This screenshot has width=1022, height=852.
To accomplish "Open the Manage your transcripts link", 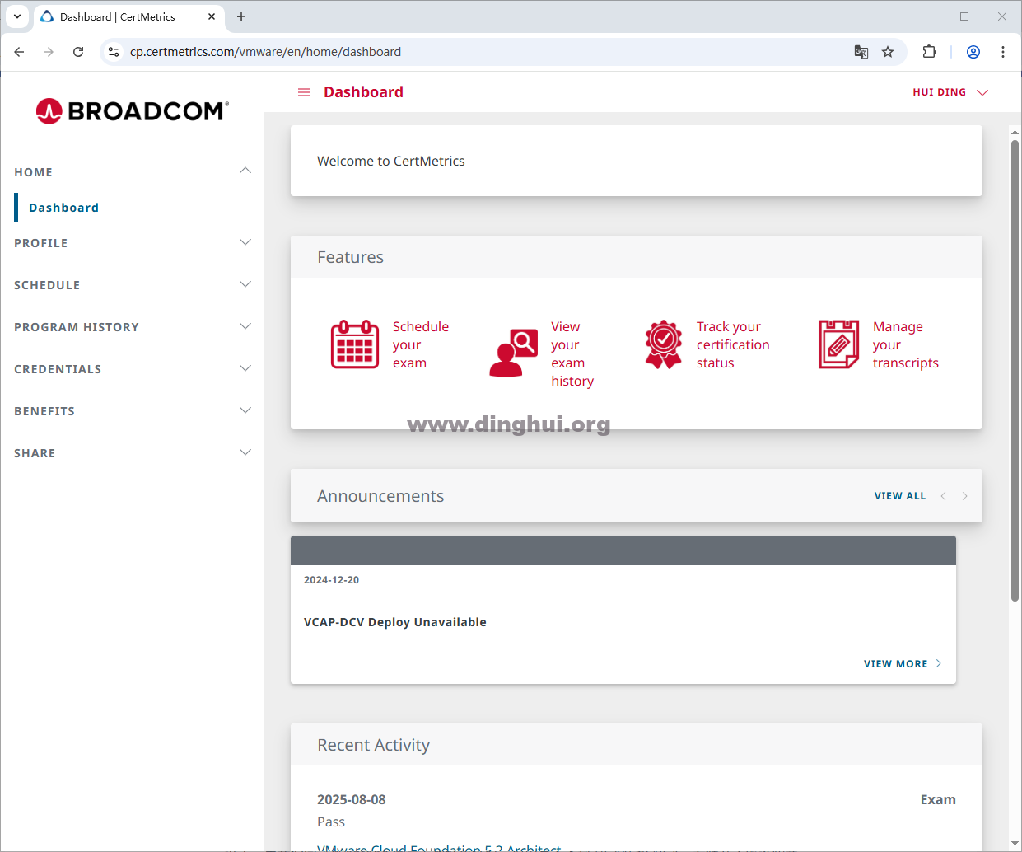I will tap(906, 344).
